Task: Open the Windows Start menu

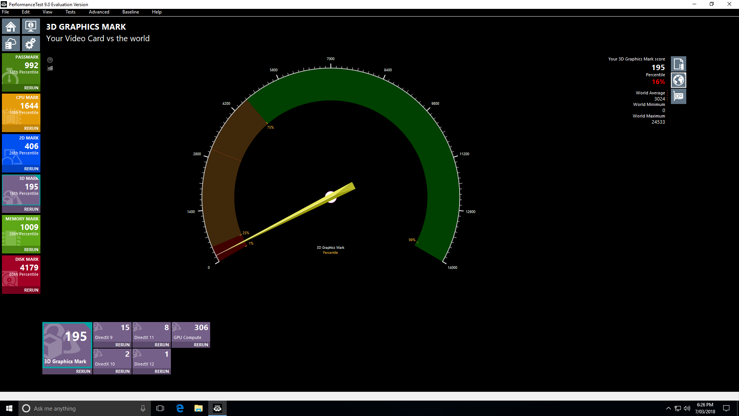Action: point(9,408)
